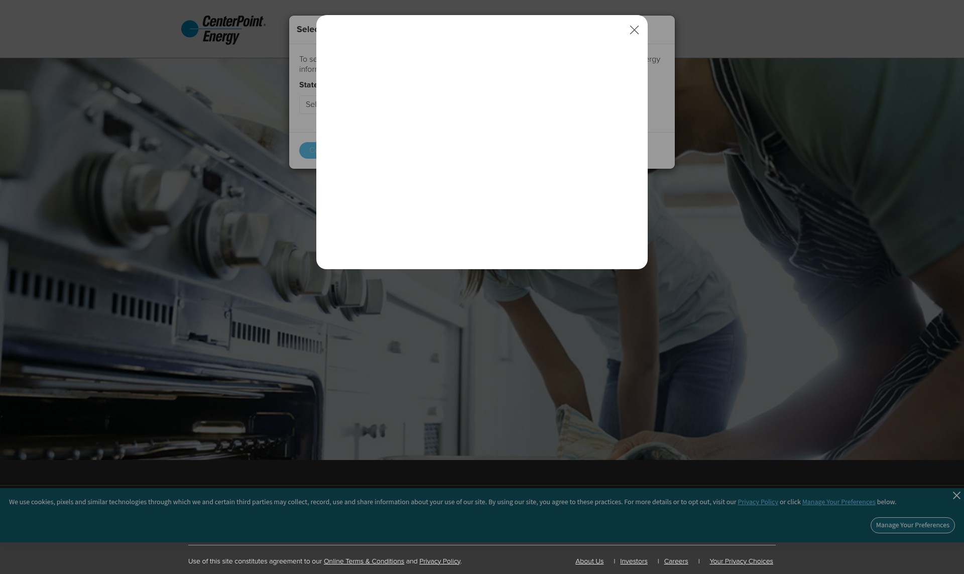
Task: Expand the State select dropdown
Action: pos(308,104)
